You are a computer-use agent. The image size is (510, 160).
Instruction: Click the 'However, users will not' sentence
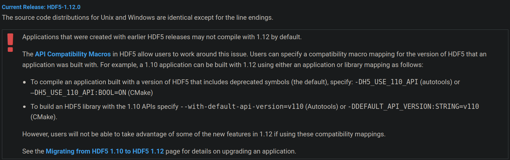pyautogui.click(x=204, y=134)
